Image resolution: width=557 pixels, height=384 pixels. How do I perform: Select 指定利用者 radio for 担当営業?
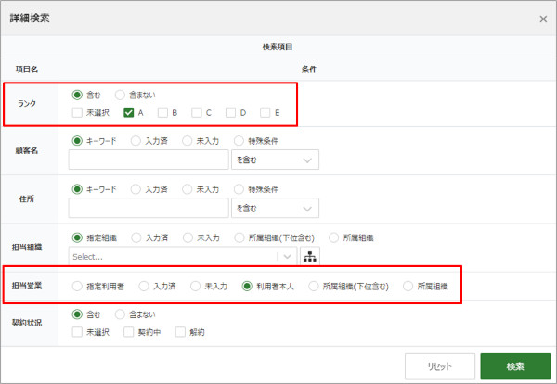pos(77,286)
